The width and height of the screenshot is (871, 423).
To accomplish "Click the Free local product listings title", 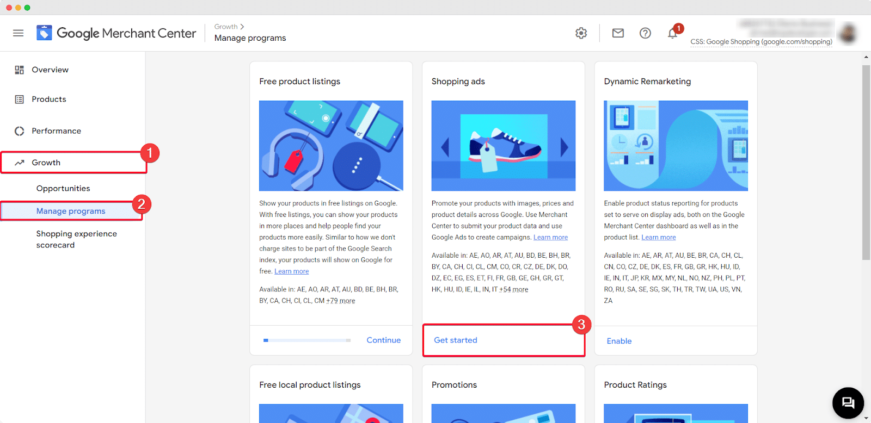I will [310, 385].
